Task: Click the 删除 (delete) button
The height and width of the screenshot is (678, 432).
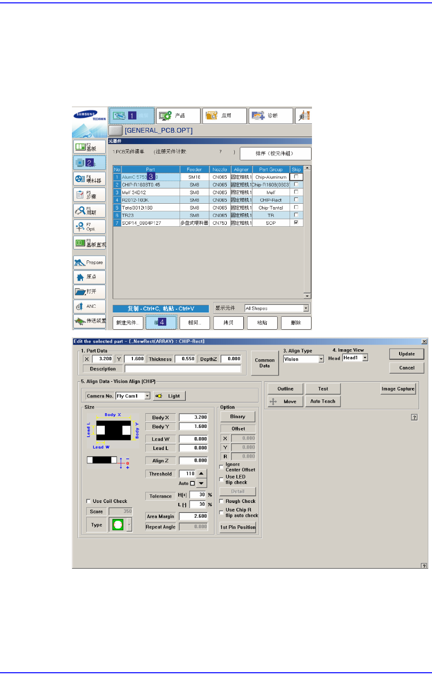Action: (x=296, y=323)
